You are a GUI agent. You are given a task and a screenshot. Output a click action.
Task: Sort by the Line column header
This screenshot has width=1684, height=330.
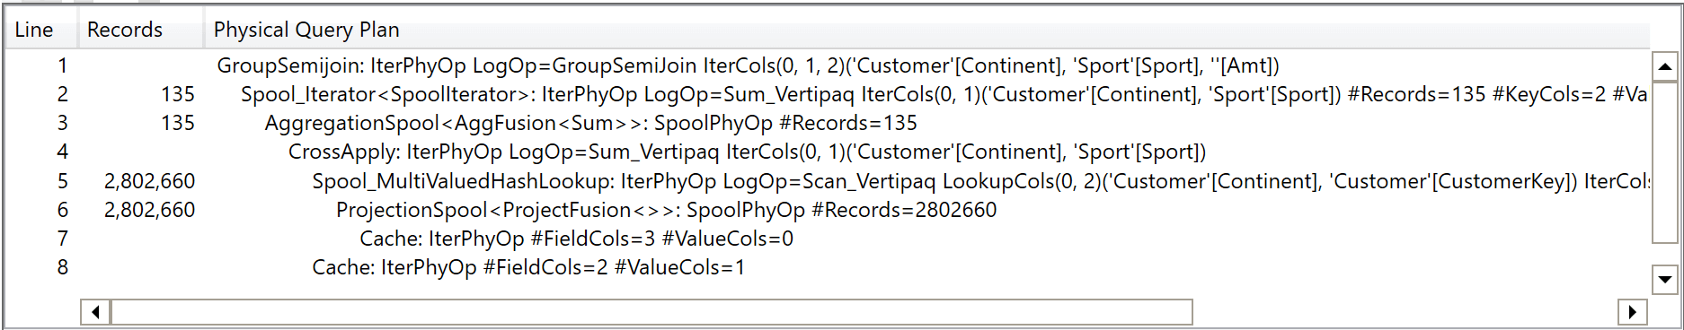click(41, 30)
